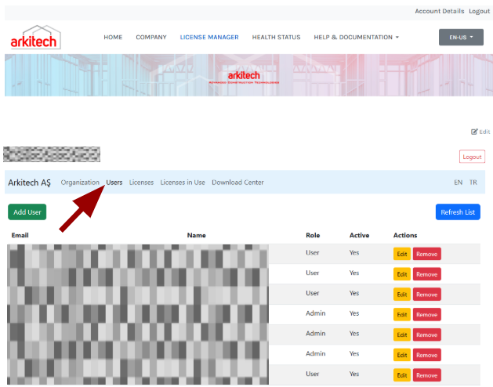The image size is (493, 387).
Task: Click Remove in the third Admin row
Action: coord(426,355)
